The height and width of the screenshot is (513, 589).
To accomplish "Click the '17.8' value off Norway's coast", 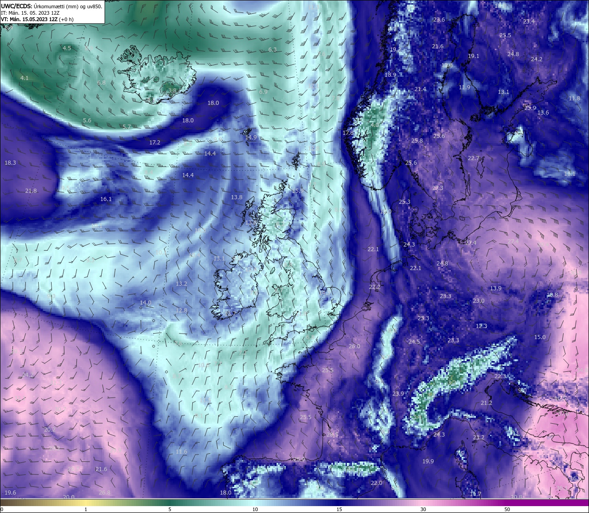I will coord(348,133).
